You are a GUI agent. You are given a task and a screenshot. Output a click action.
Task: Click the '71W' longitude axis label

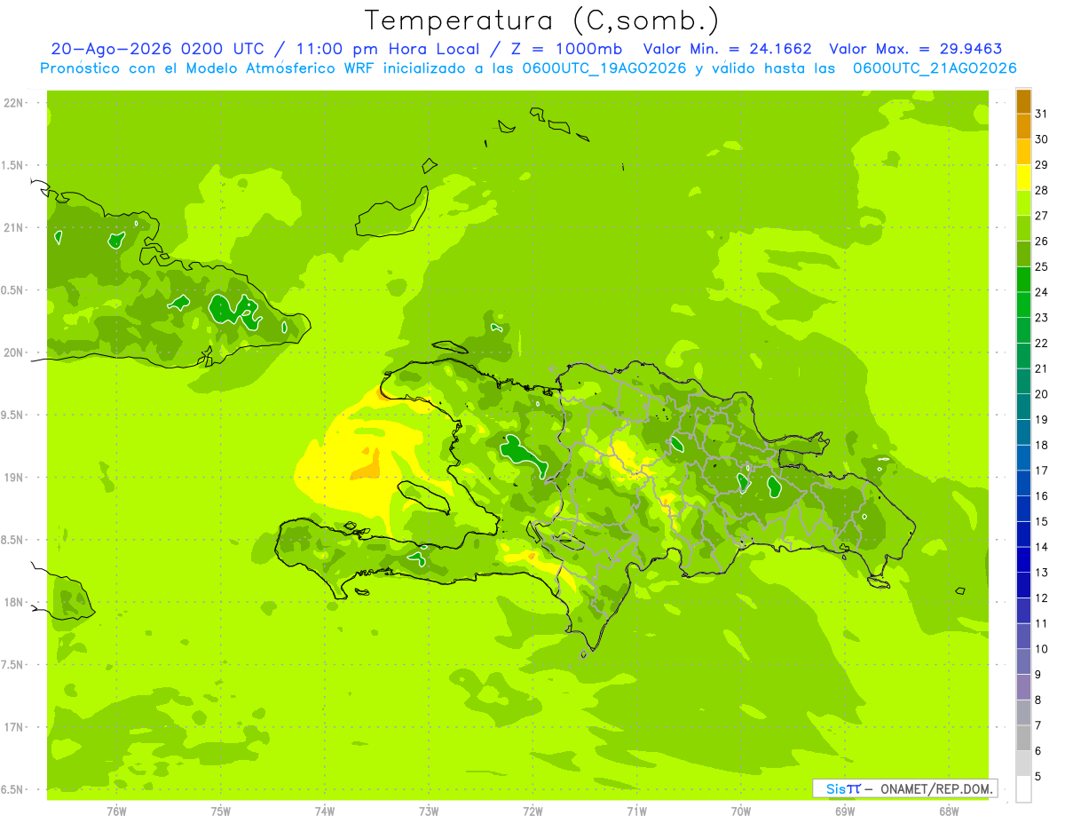tap(636, 811)
